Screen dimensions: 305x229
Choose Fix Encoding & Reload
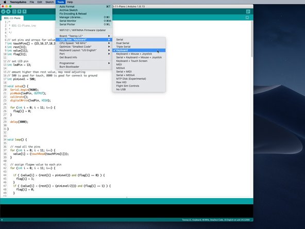click(84, 13)
